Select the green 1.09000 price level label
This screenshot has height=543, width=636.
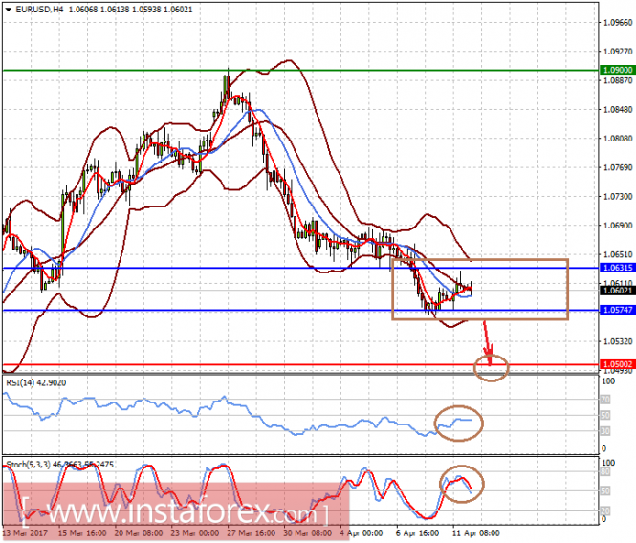617,70
